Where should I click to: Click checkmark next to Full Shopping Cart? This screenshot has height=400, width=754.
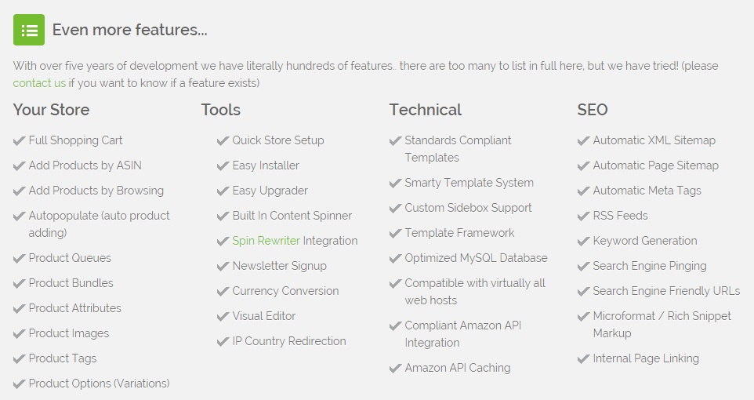20,141
